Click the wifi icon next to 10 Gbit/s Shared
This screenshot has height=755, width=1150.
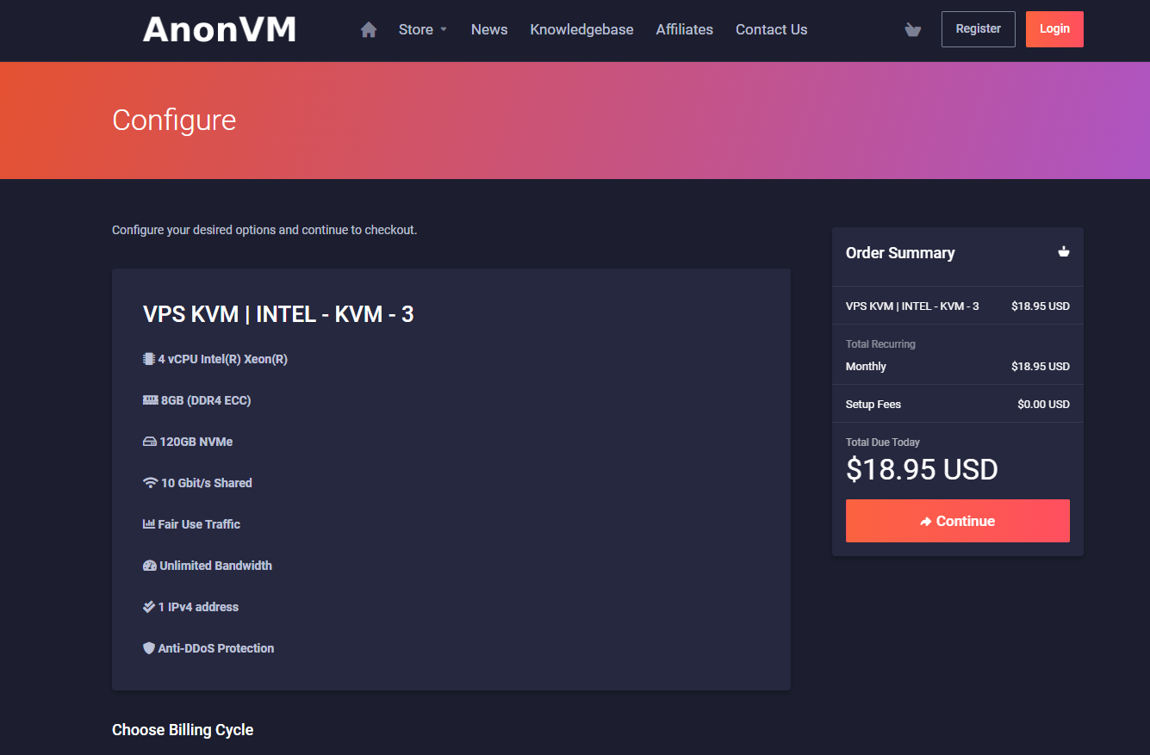pyautogui.click(x=148, y=482)
